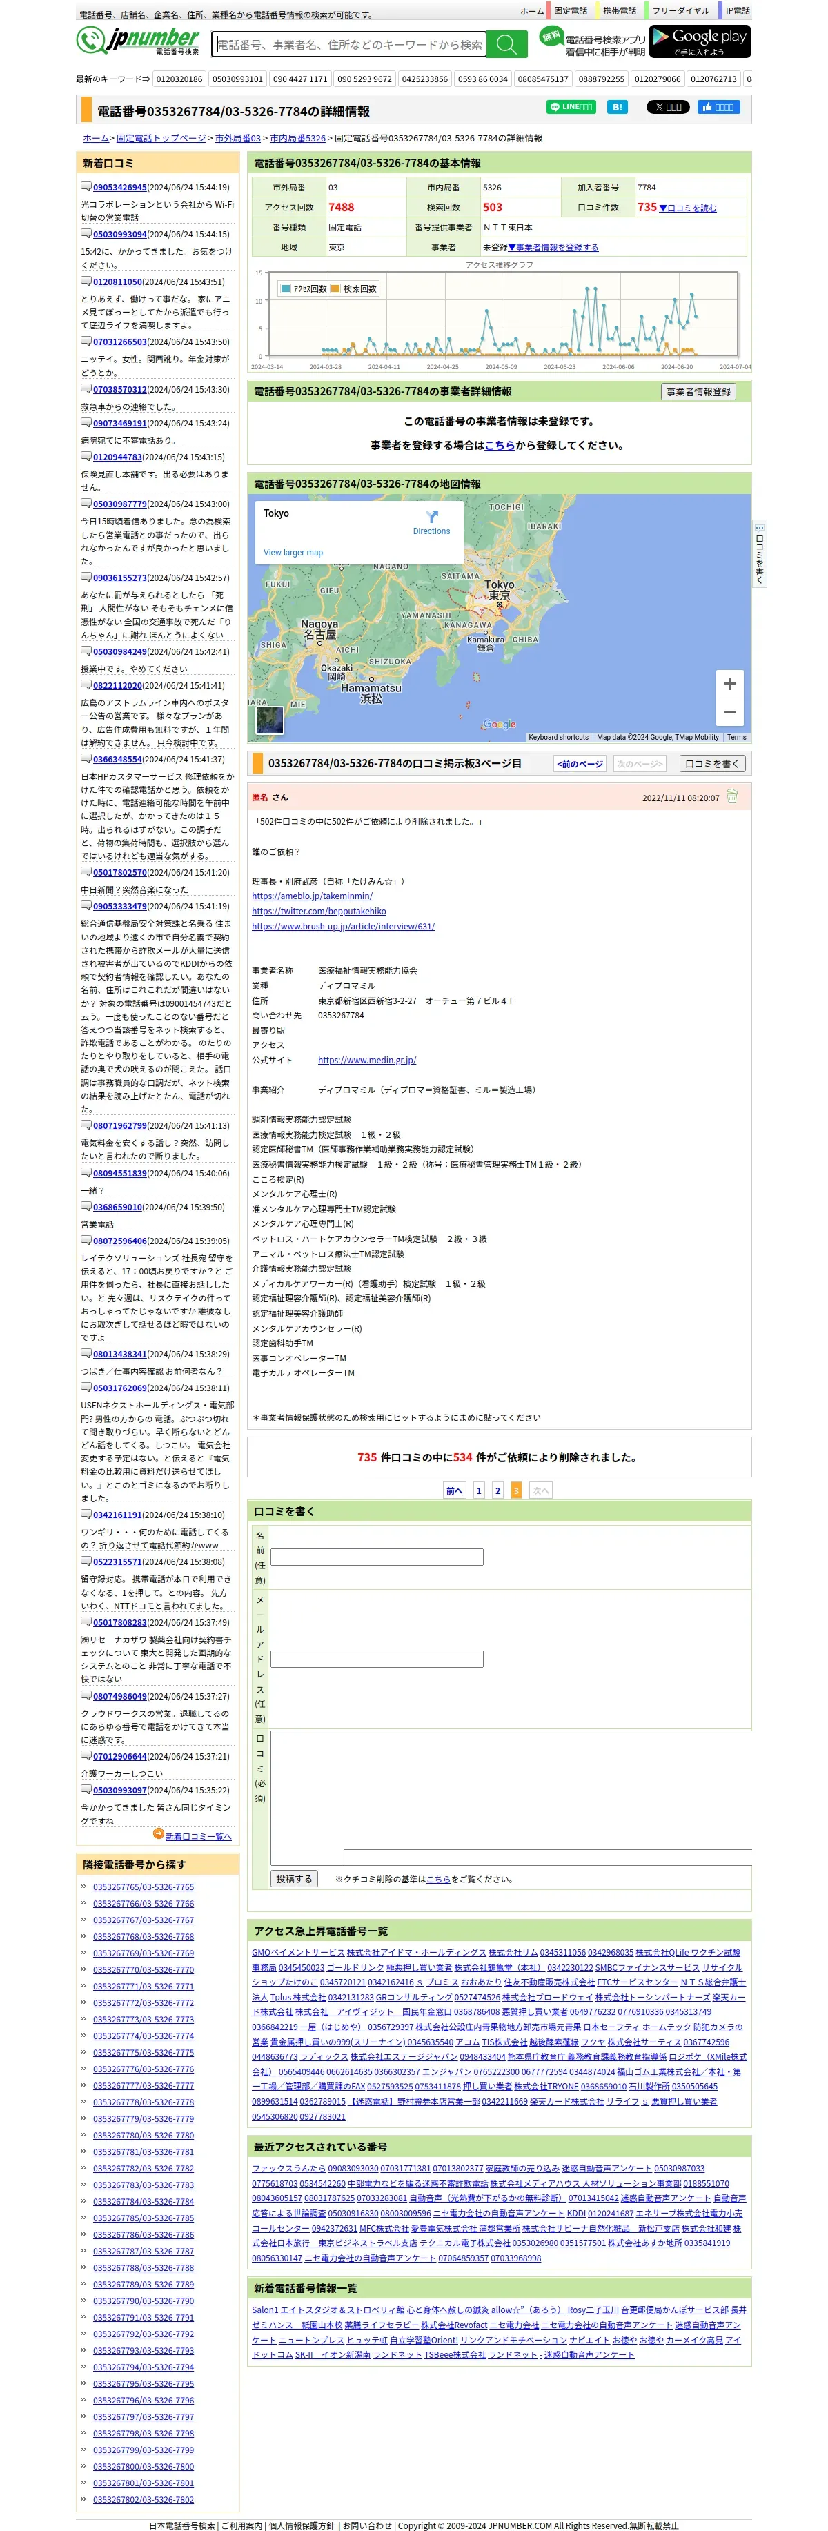Open the Google Play download badge
The image size is (828, 2531).
tap(700, 42)
